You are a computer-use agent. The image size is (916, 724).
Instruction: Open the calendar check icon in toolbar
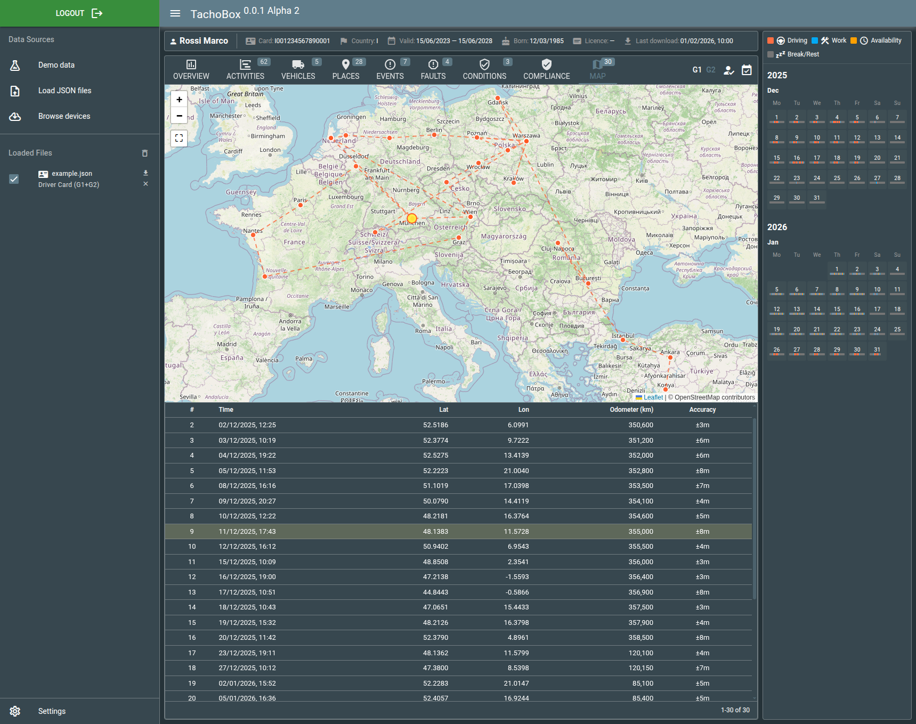pos(747,70)
